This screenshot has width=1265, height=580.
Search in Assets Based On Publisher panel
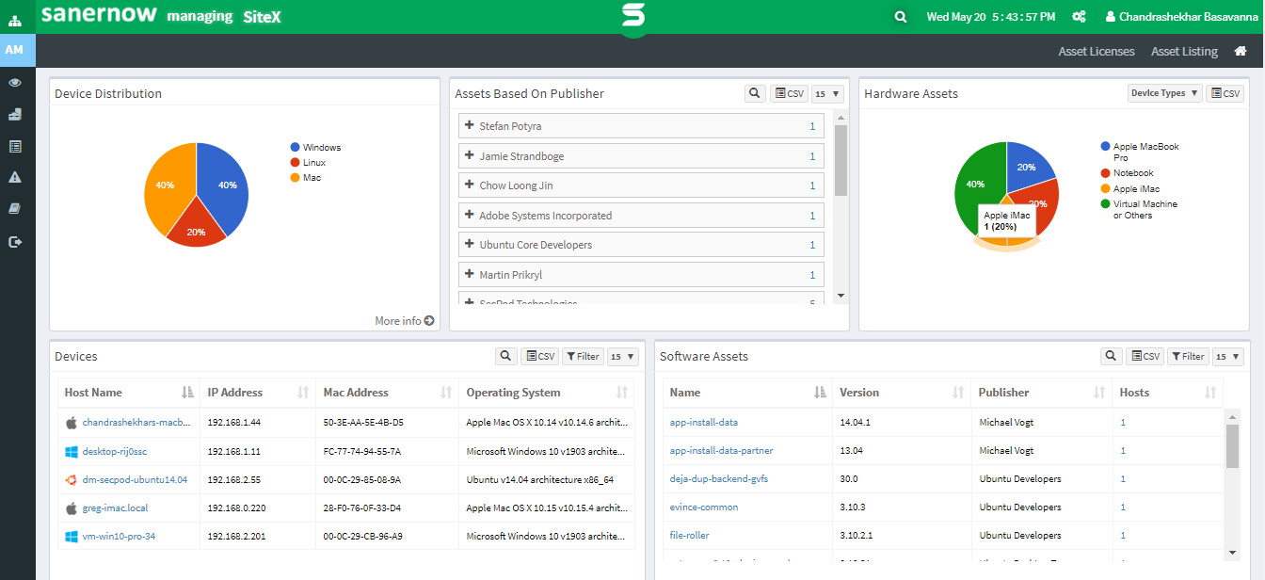[x=755, y=93]
